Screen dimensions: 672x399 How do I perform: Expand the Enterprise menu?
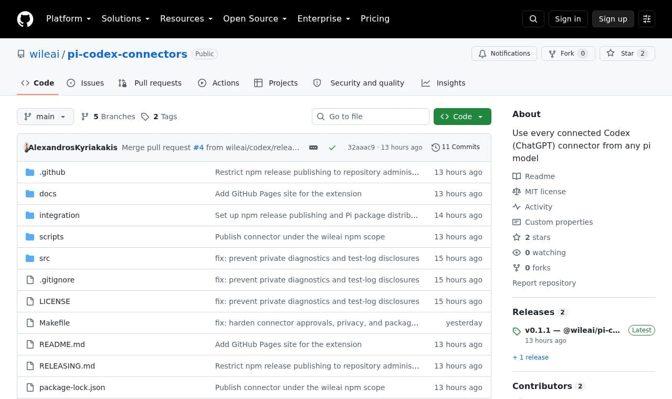pyautogui.click(x=323, y=19)
